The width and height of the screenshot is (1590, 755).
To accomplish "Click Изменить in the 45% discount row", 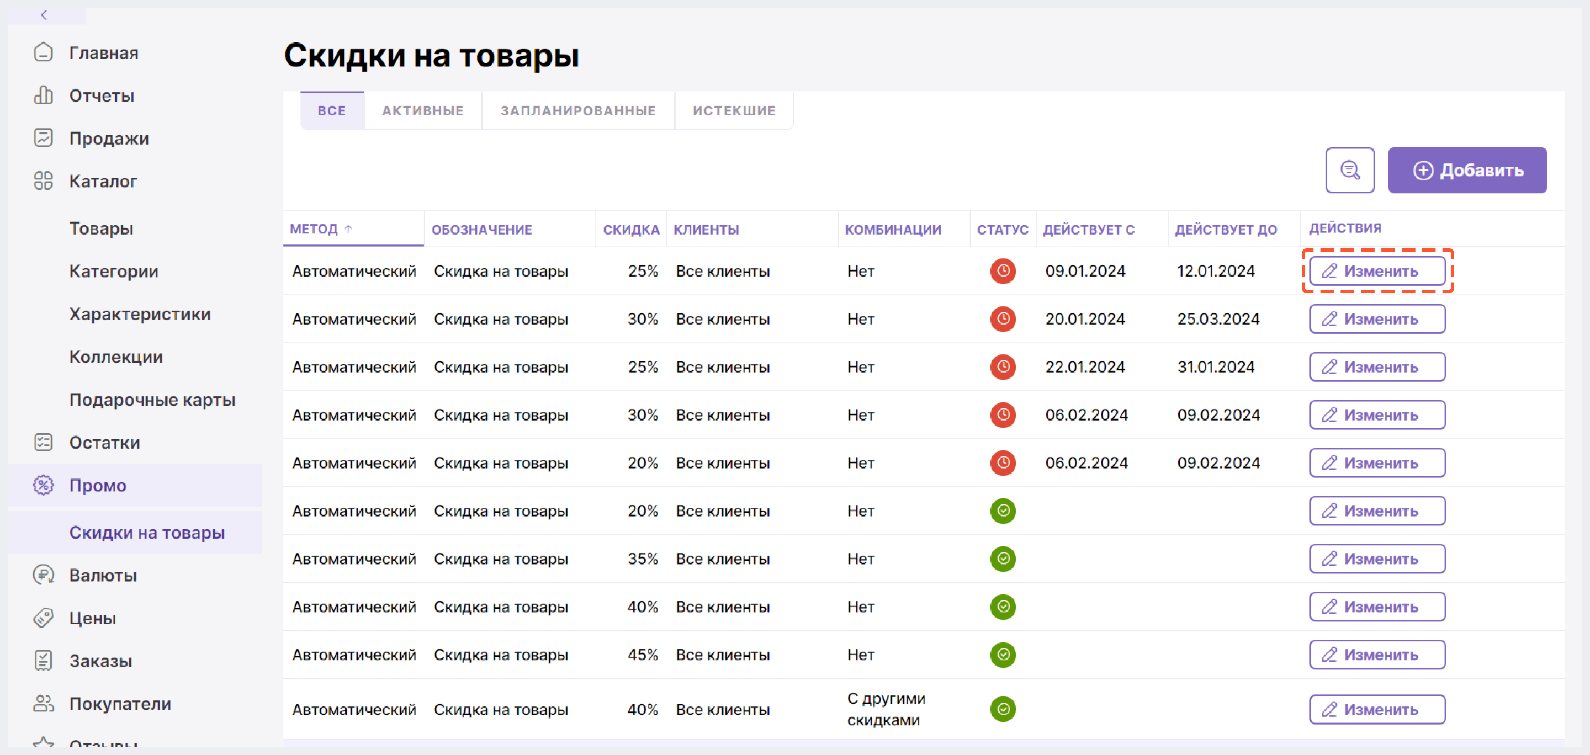I will pyautogui.click(x=1376, y=655).
